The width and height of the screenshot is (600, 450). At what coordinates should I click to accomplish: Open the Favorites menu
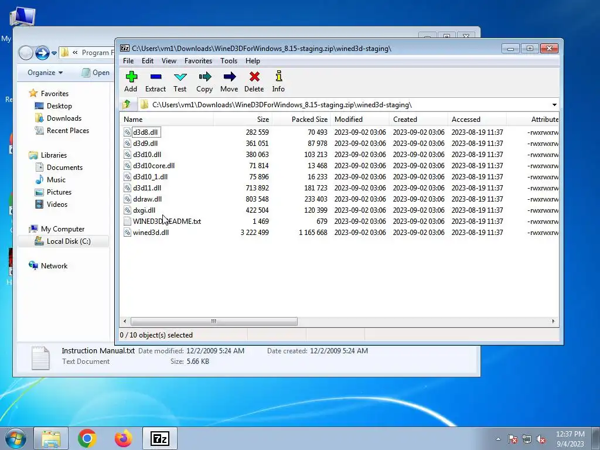(x=198, y=61)
